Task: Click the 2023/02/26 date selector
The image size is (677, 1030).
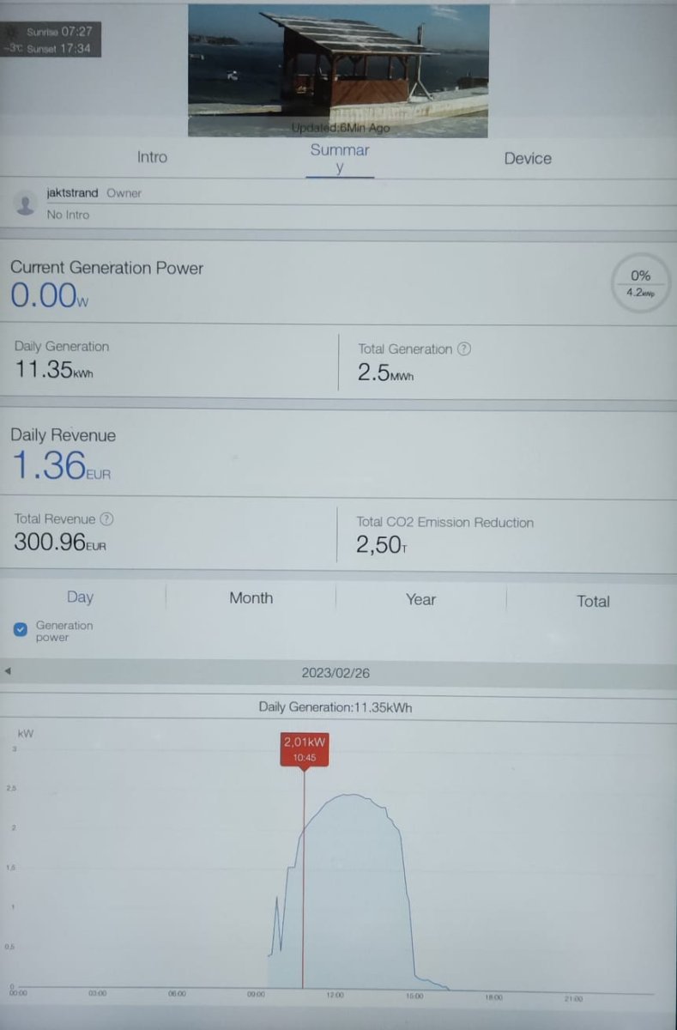Action: click(335, 673)
